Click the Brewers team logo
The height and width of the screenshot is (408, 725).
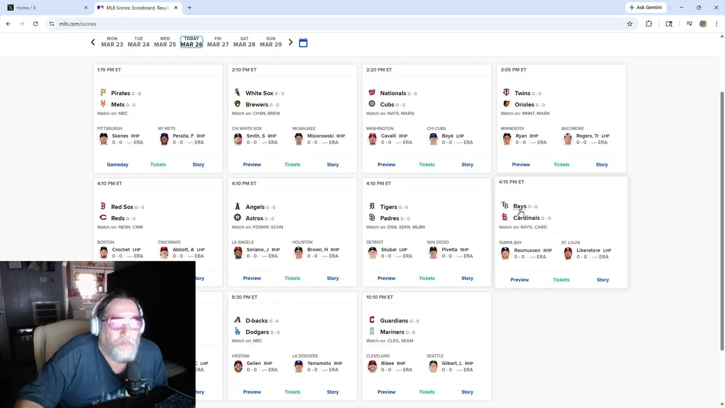click(x=237, y=104)
